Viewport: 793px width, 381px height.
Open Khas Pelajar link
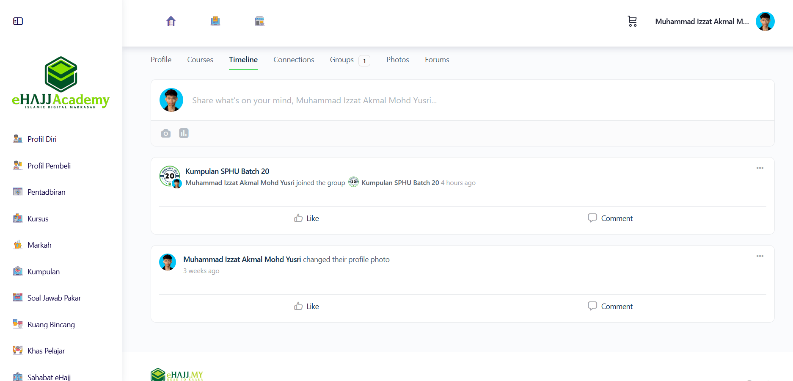[46, 351]
